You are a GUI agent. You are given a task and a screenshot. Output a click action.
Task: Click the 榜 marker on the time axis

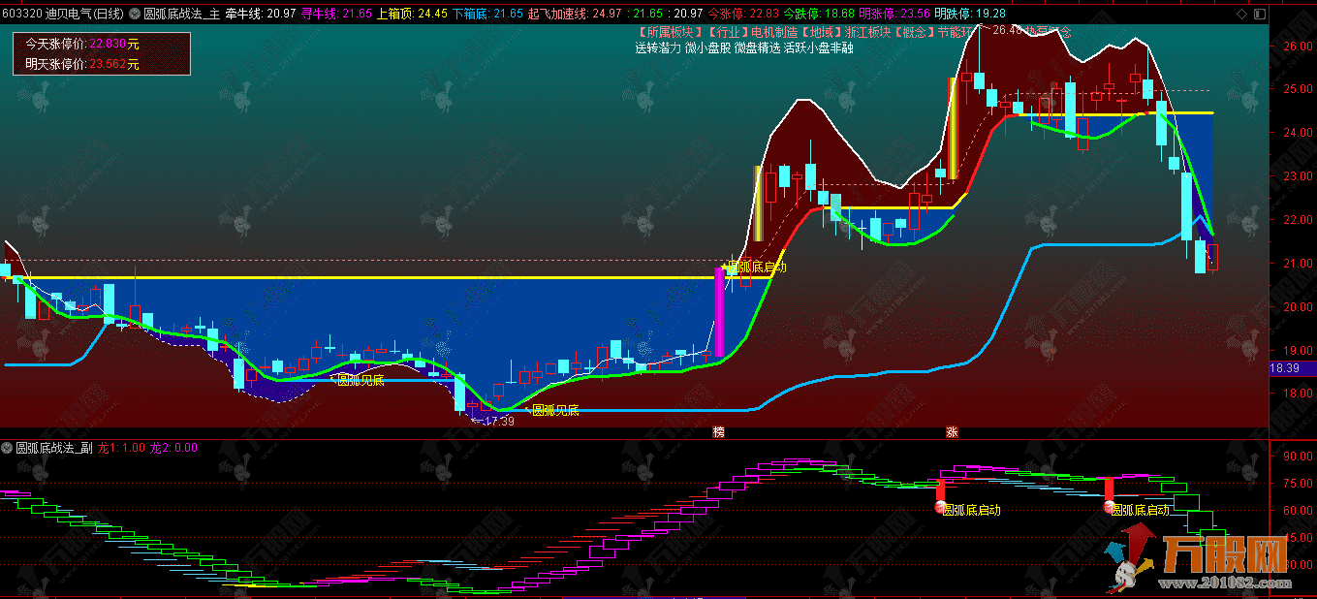click(x=718, y=431)
